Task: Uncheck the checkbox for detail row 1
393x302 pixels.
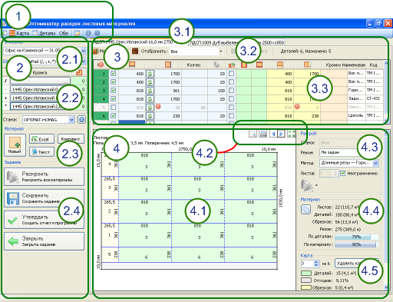Action: 113,74
